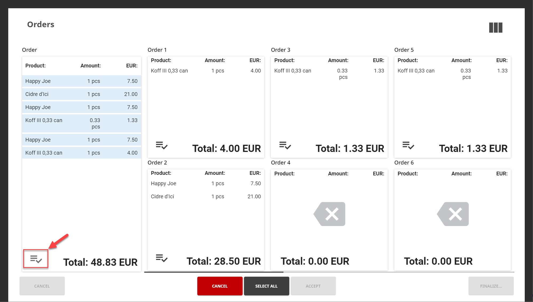
Task: Select Koff III 0.33 pcs row in main Order
Action: (x=81, y=123)
